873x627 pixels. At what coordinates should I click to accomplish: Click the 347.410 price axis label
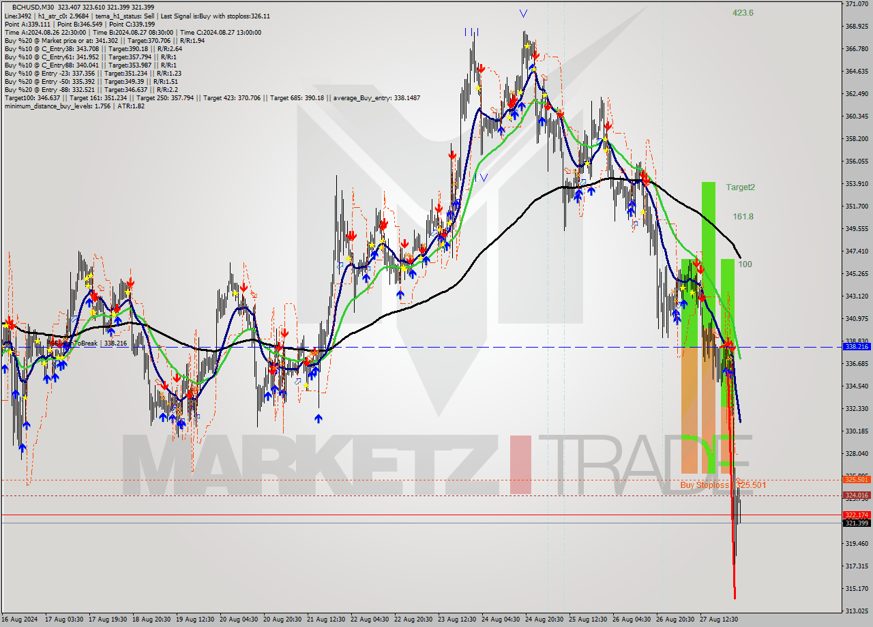coord(857,251)
